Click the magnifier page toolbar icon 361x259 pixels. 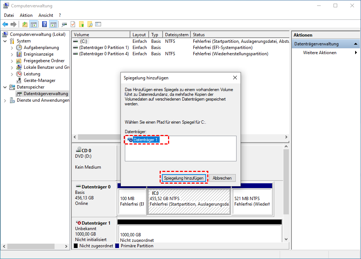pyautogui.click(x=90, y=25)
